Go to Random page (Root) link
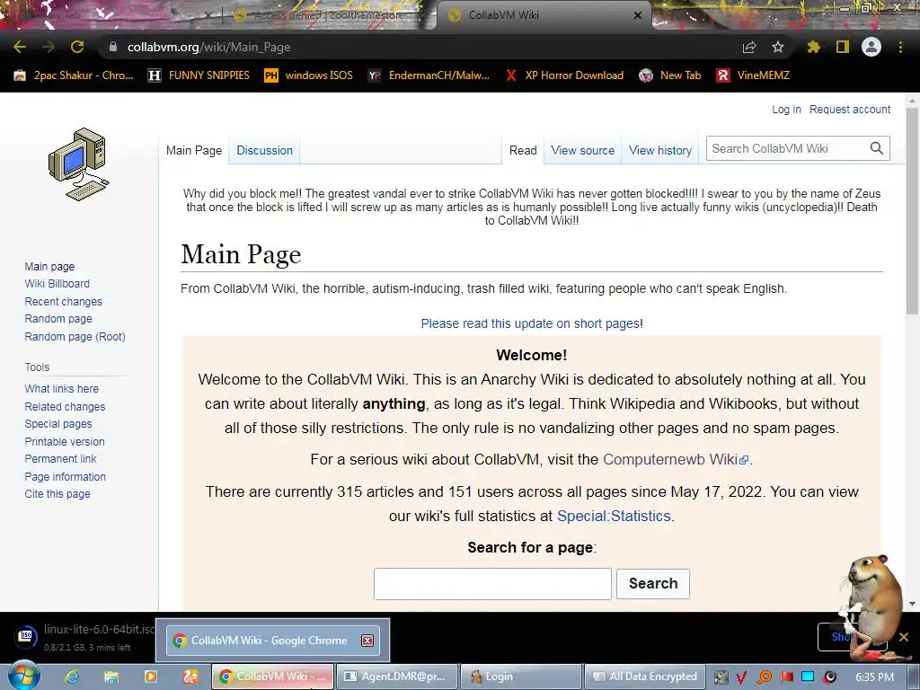920x690 pixels. tap(75, 336)
